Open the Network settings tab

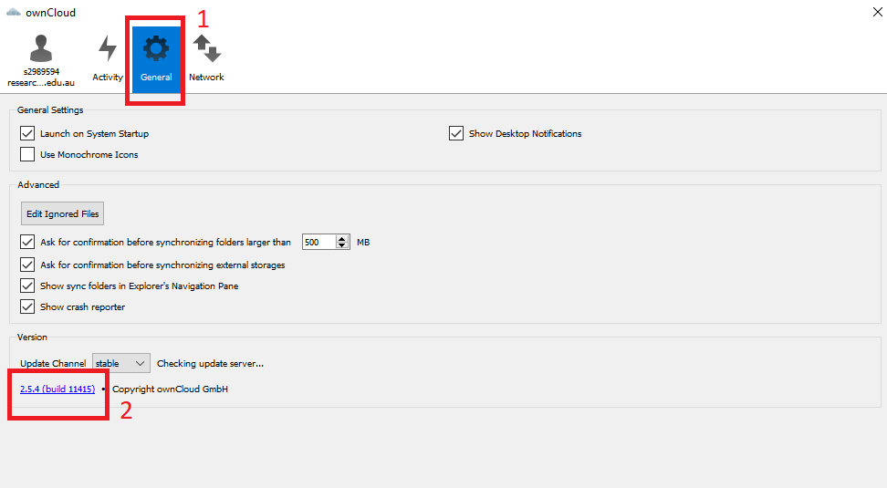(206, 60)
